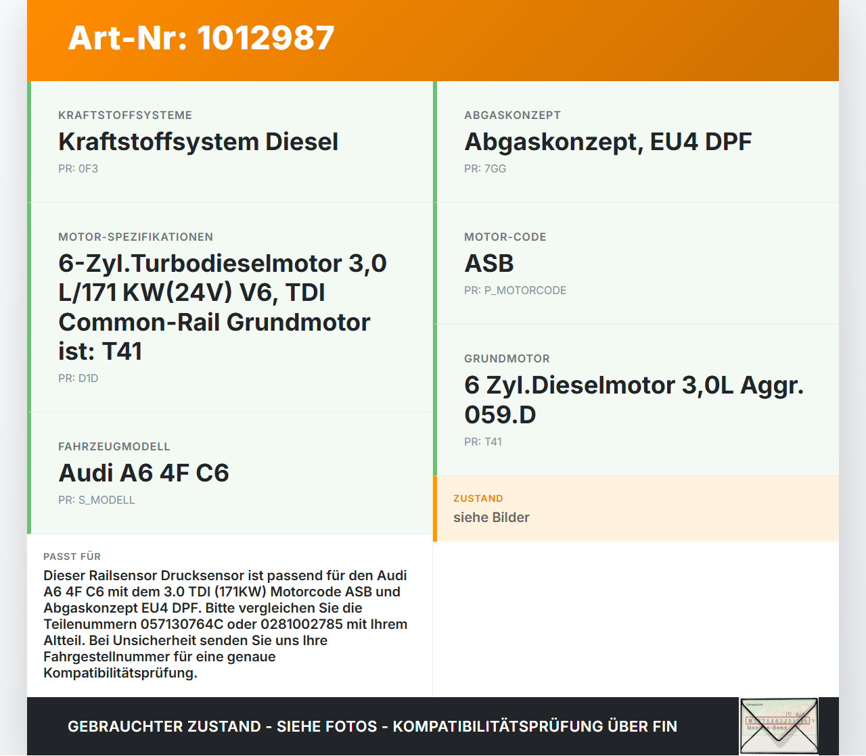Select the Kraftstoffsystem Diesel card
This screenshot has height=756, width=866.
click(198, 142)
